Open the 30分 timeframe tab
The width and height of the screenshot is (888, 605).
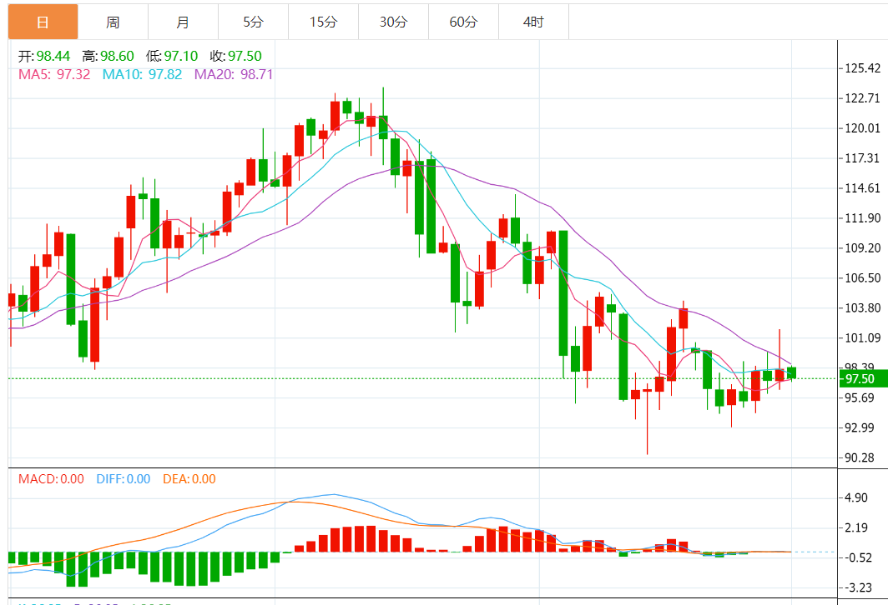coord(394,22)
